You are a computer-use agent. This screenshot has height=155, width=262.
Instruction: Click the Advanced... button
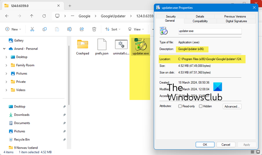232,106
